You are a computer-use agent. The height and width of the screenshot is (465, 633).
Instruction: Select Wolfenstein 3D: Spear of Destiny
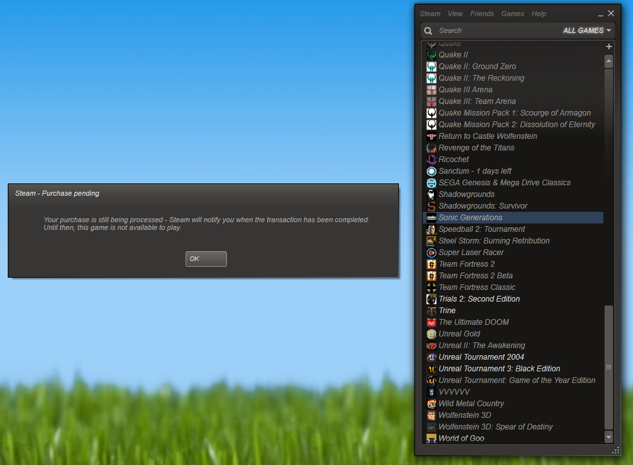pos(513,427)
